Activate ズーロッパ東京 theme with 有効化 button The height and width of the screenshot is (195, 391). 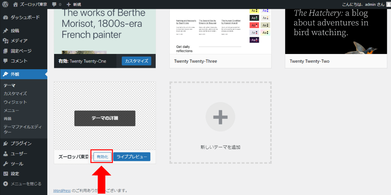103,157
